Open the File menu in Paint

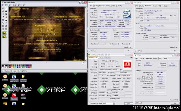coord(3,5)
